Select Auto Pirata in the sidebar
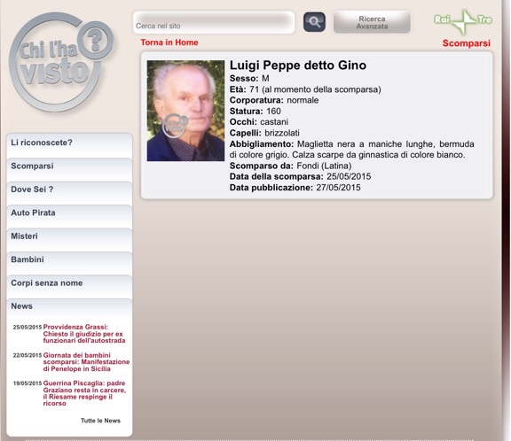Screen dimensions: 511x441 (x=69, y=217)
